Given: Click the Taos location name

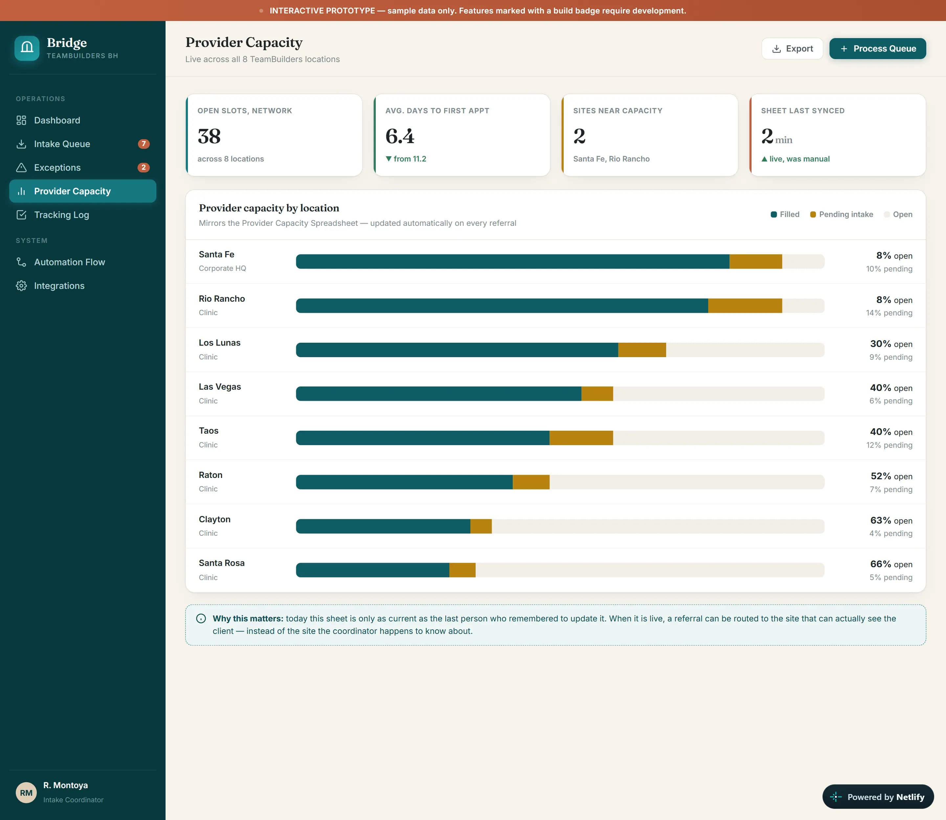Looking at the screenshot, I should [x=209, y=431].
